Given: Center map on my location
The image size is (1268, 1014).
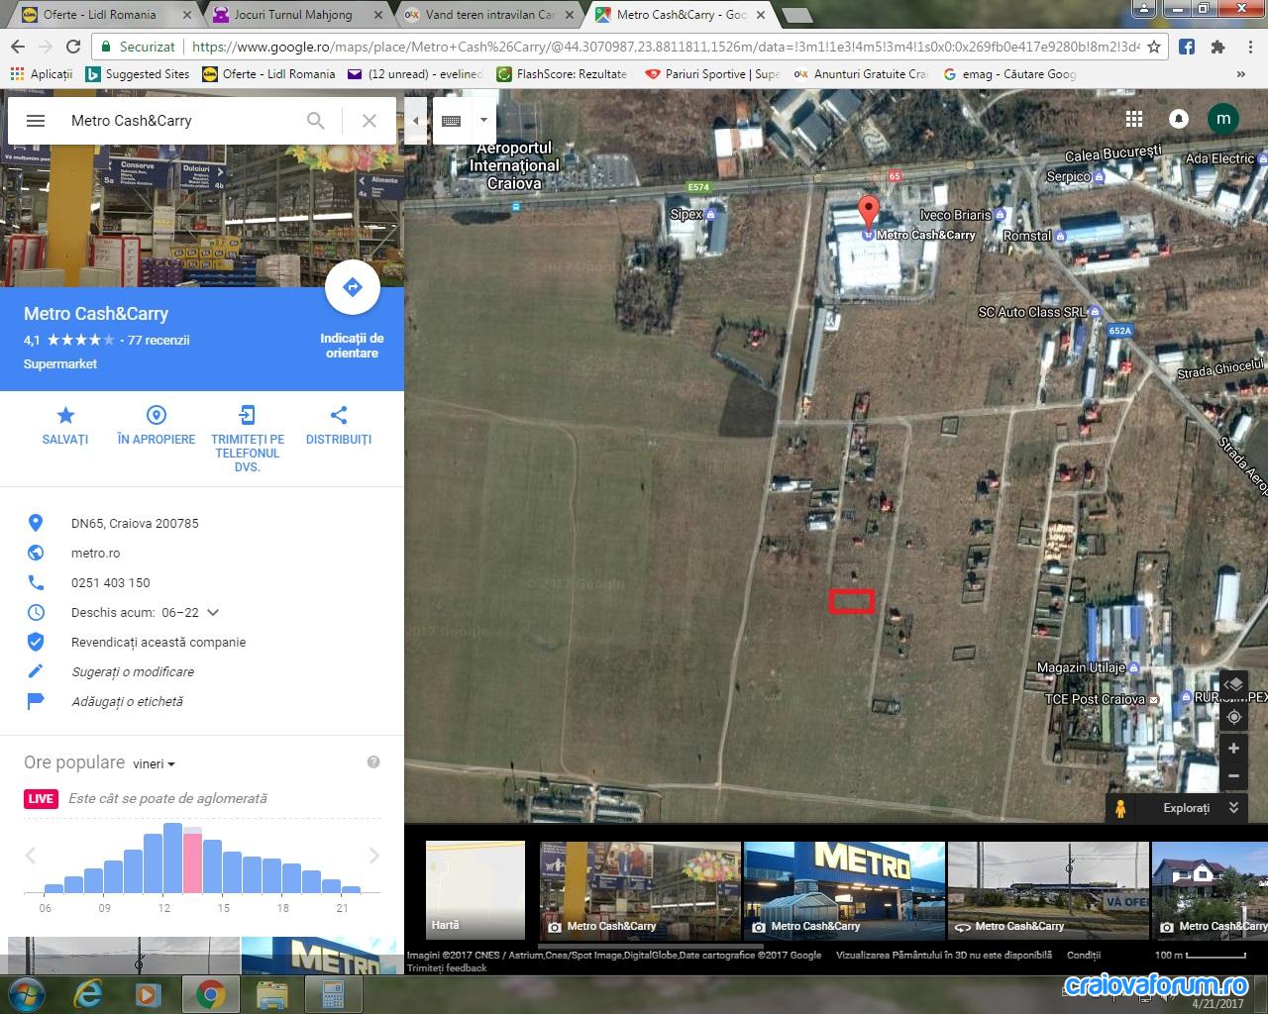Looking at the screenshot, I should (x=1233, y=717).
